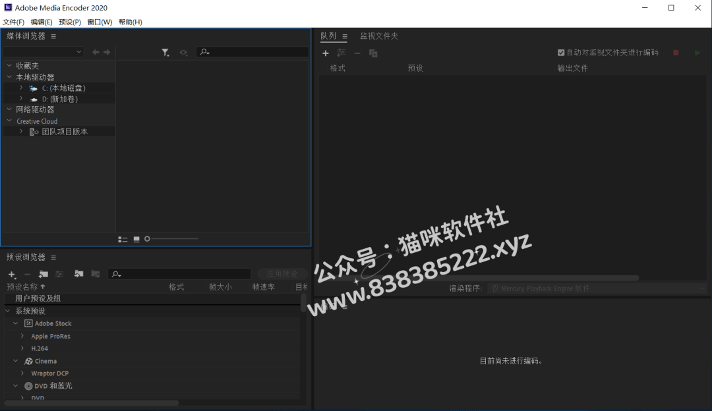
Task: Open the ingest view eye dropdown
Action: coord(183,53)
